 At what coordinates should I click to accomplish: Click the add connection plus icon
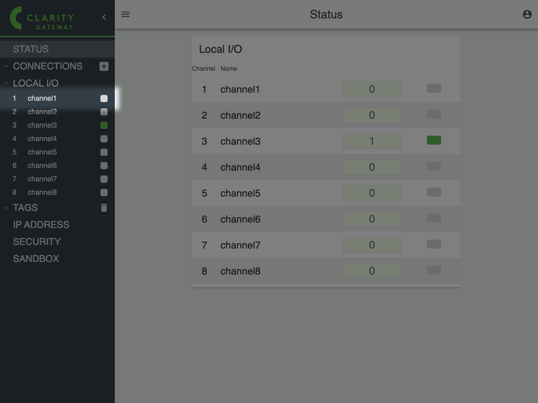(104, 66)
